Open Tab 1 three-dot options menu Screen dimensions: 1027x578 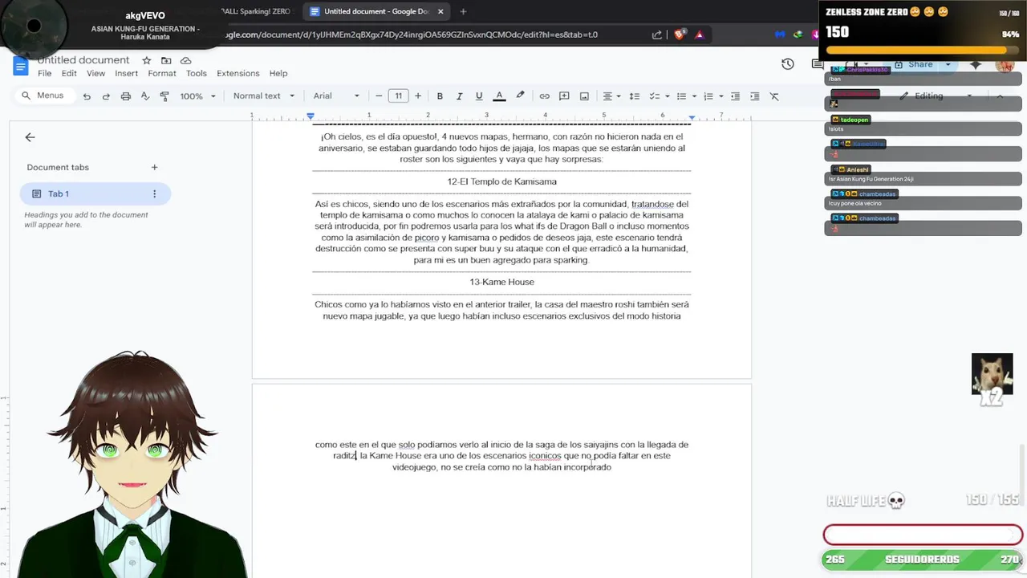click(x=154, y=193)
